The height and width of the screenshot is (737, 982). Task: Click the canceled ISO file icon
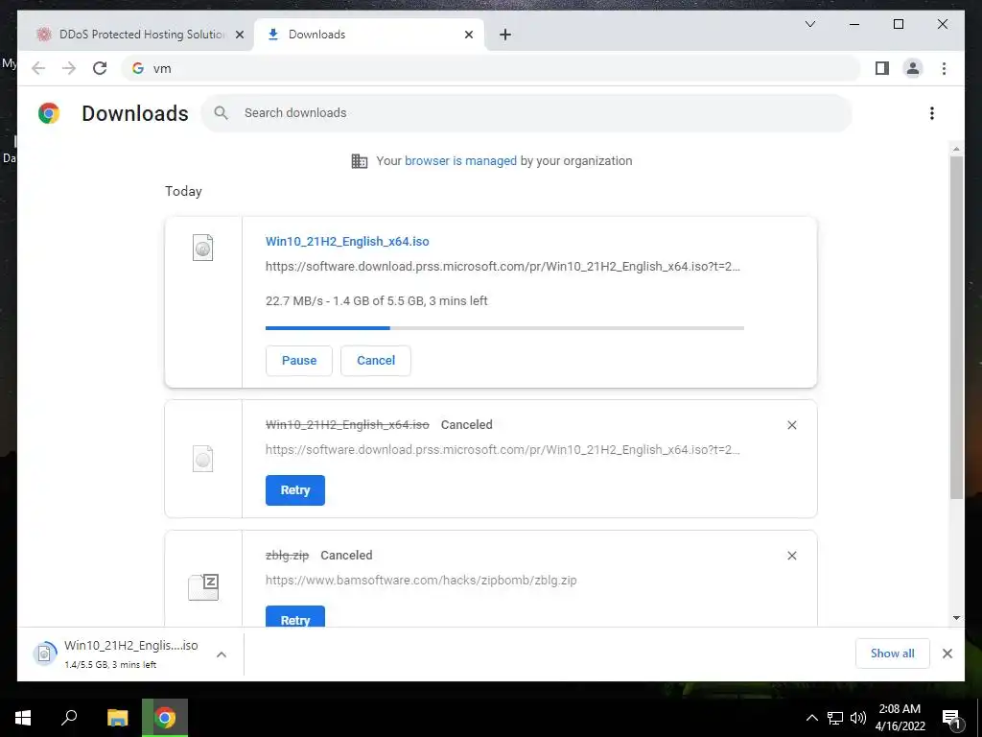point(203,459)
